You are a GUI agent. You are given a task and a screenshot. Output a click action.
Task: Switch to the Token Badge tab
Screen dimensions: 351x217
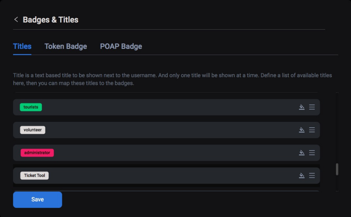tap(66, 46)
